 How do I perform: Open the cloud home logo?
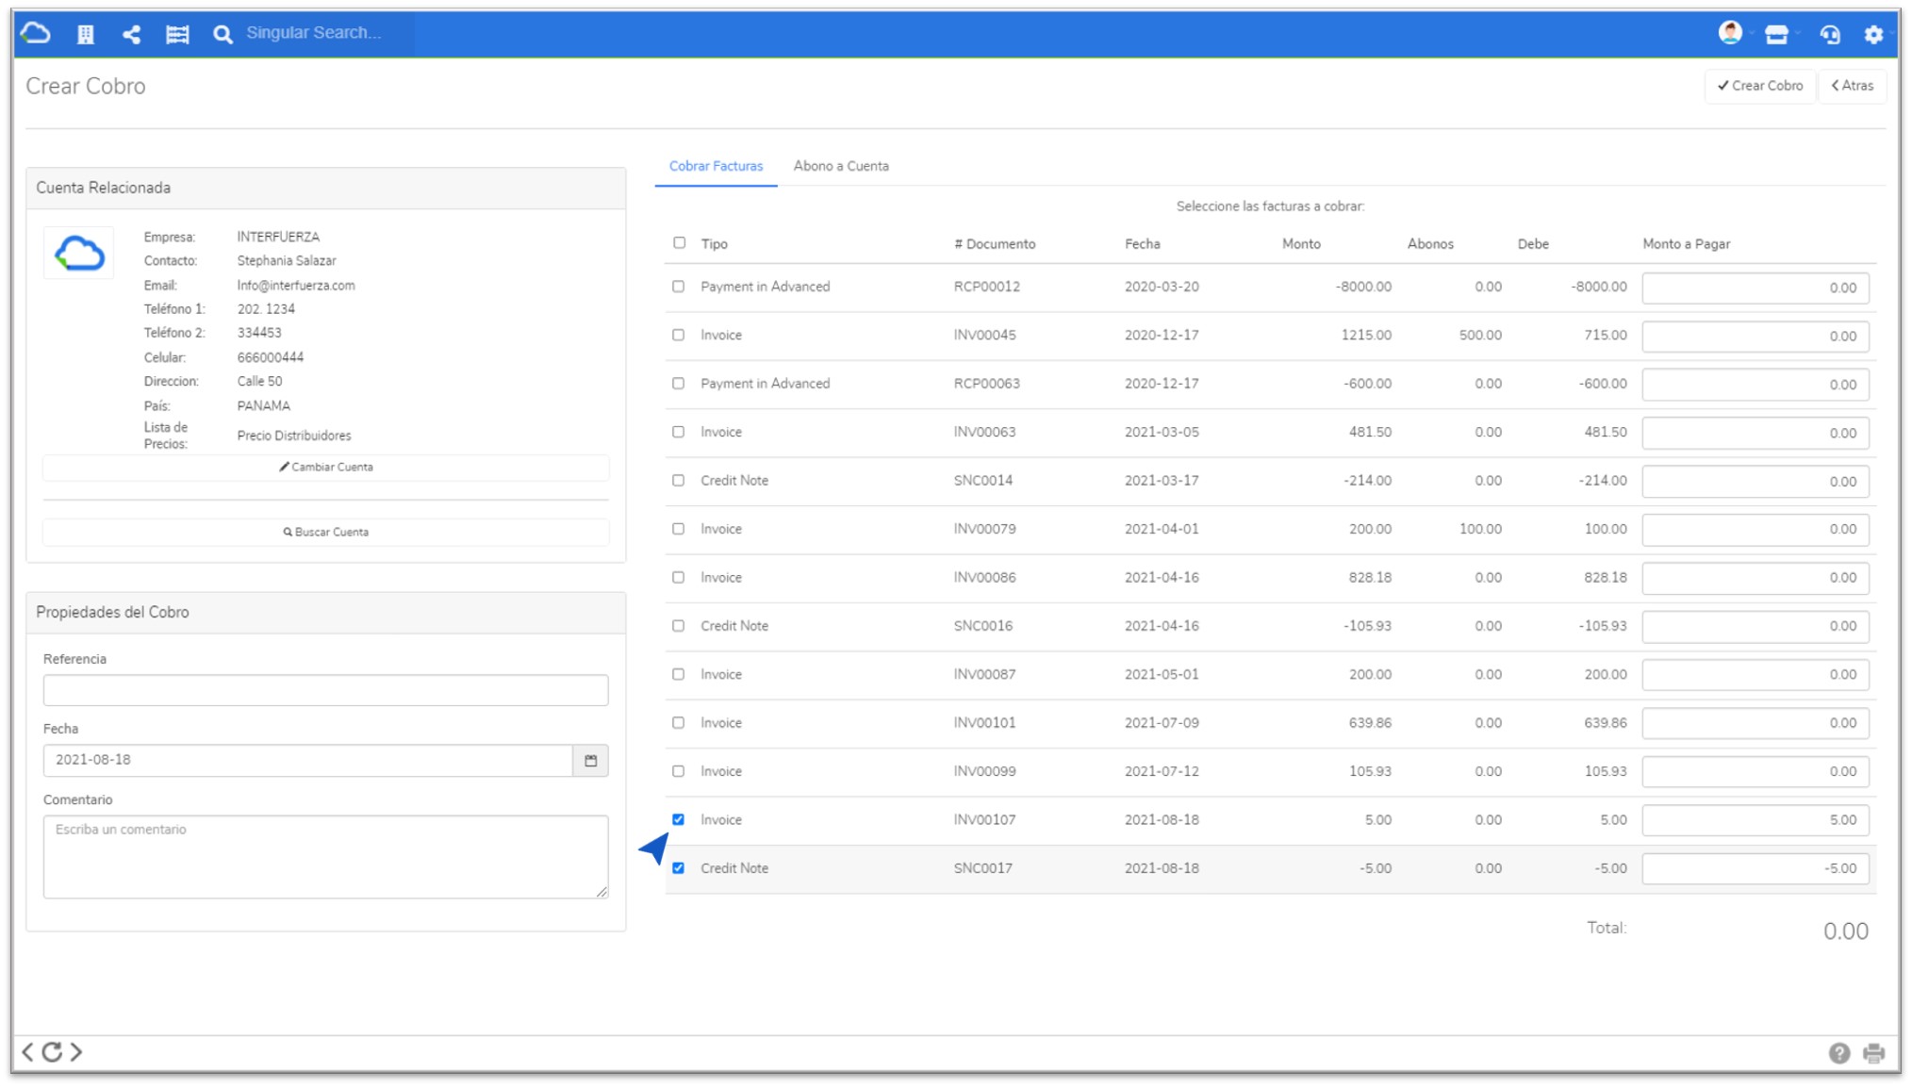tap(36, 34)
